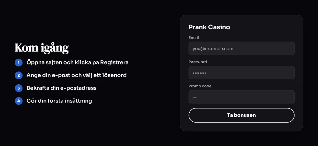Image resolution: width=318 pixels, height=146 pixels.
Task: Click the thin horizontal divider line left of step 3
Action: [7, 82]
